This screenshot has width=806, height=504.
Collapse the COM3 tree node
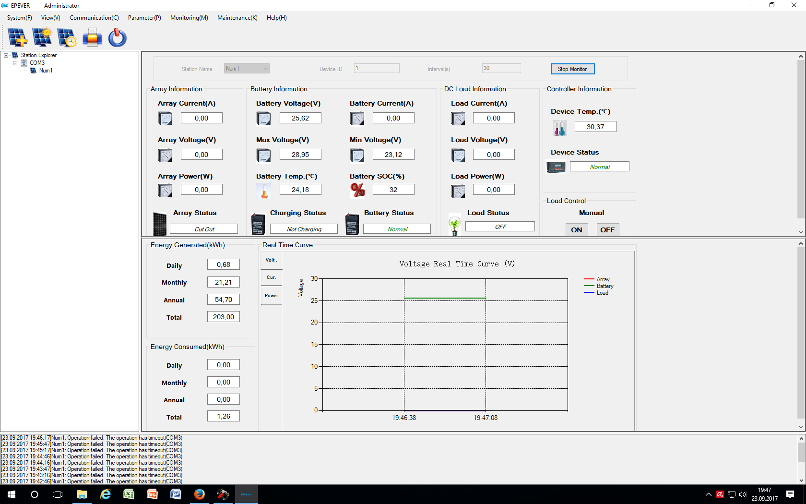15,63
